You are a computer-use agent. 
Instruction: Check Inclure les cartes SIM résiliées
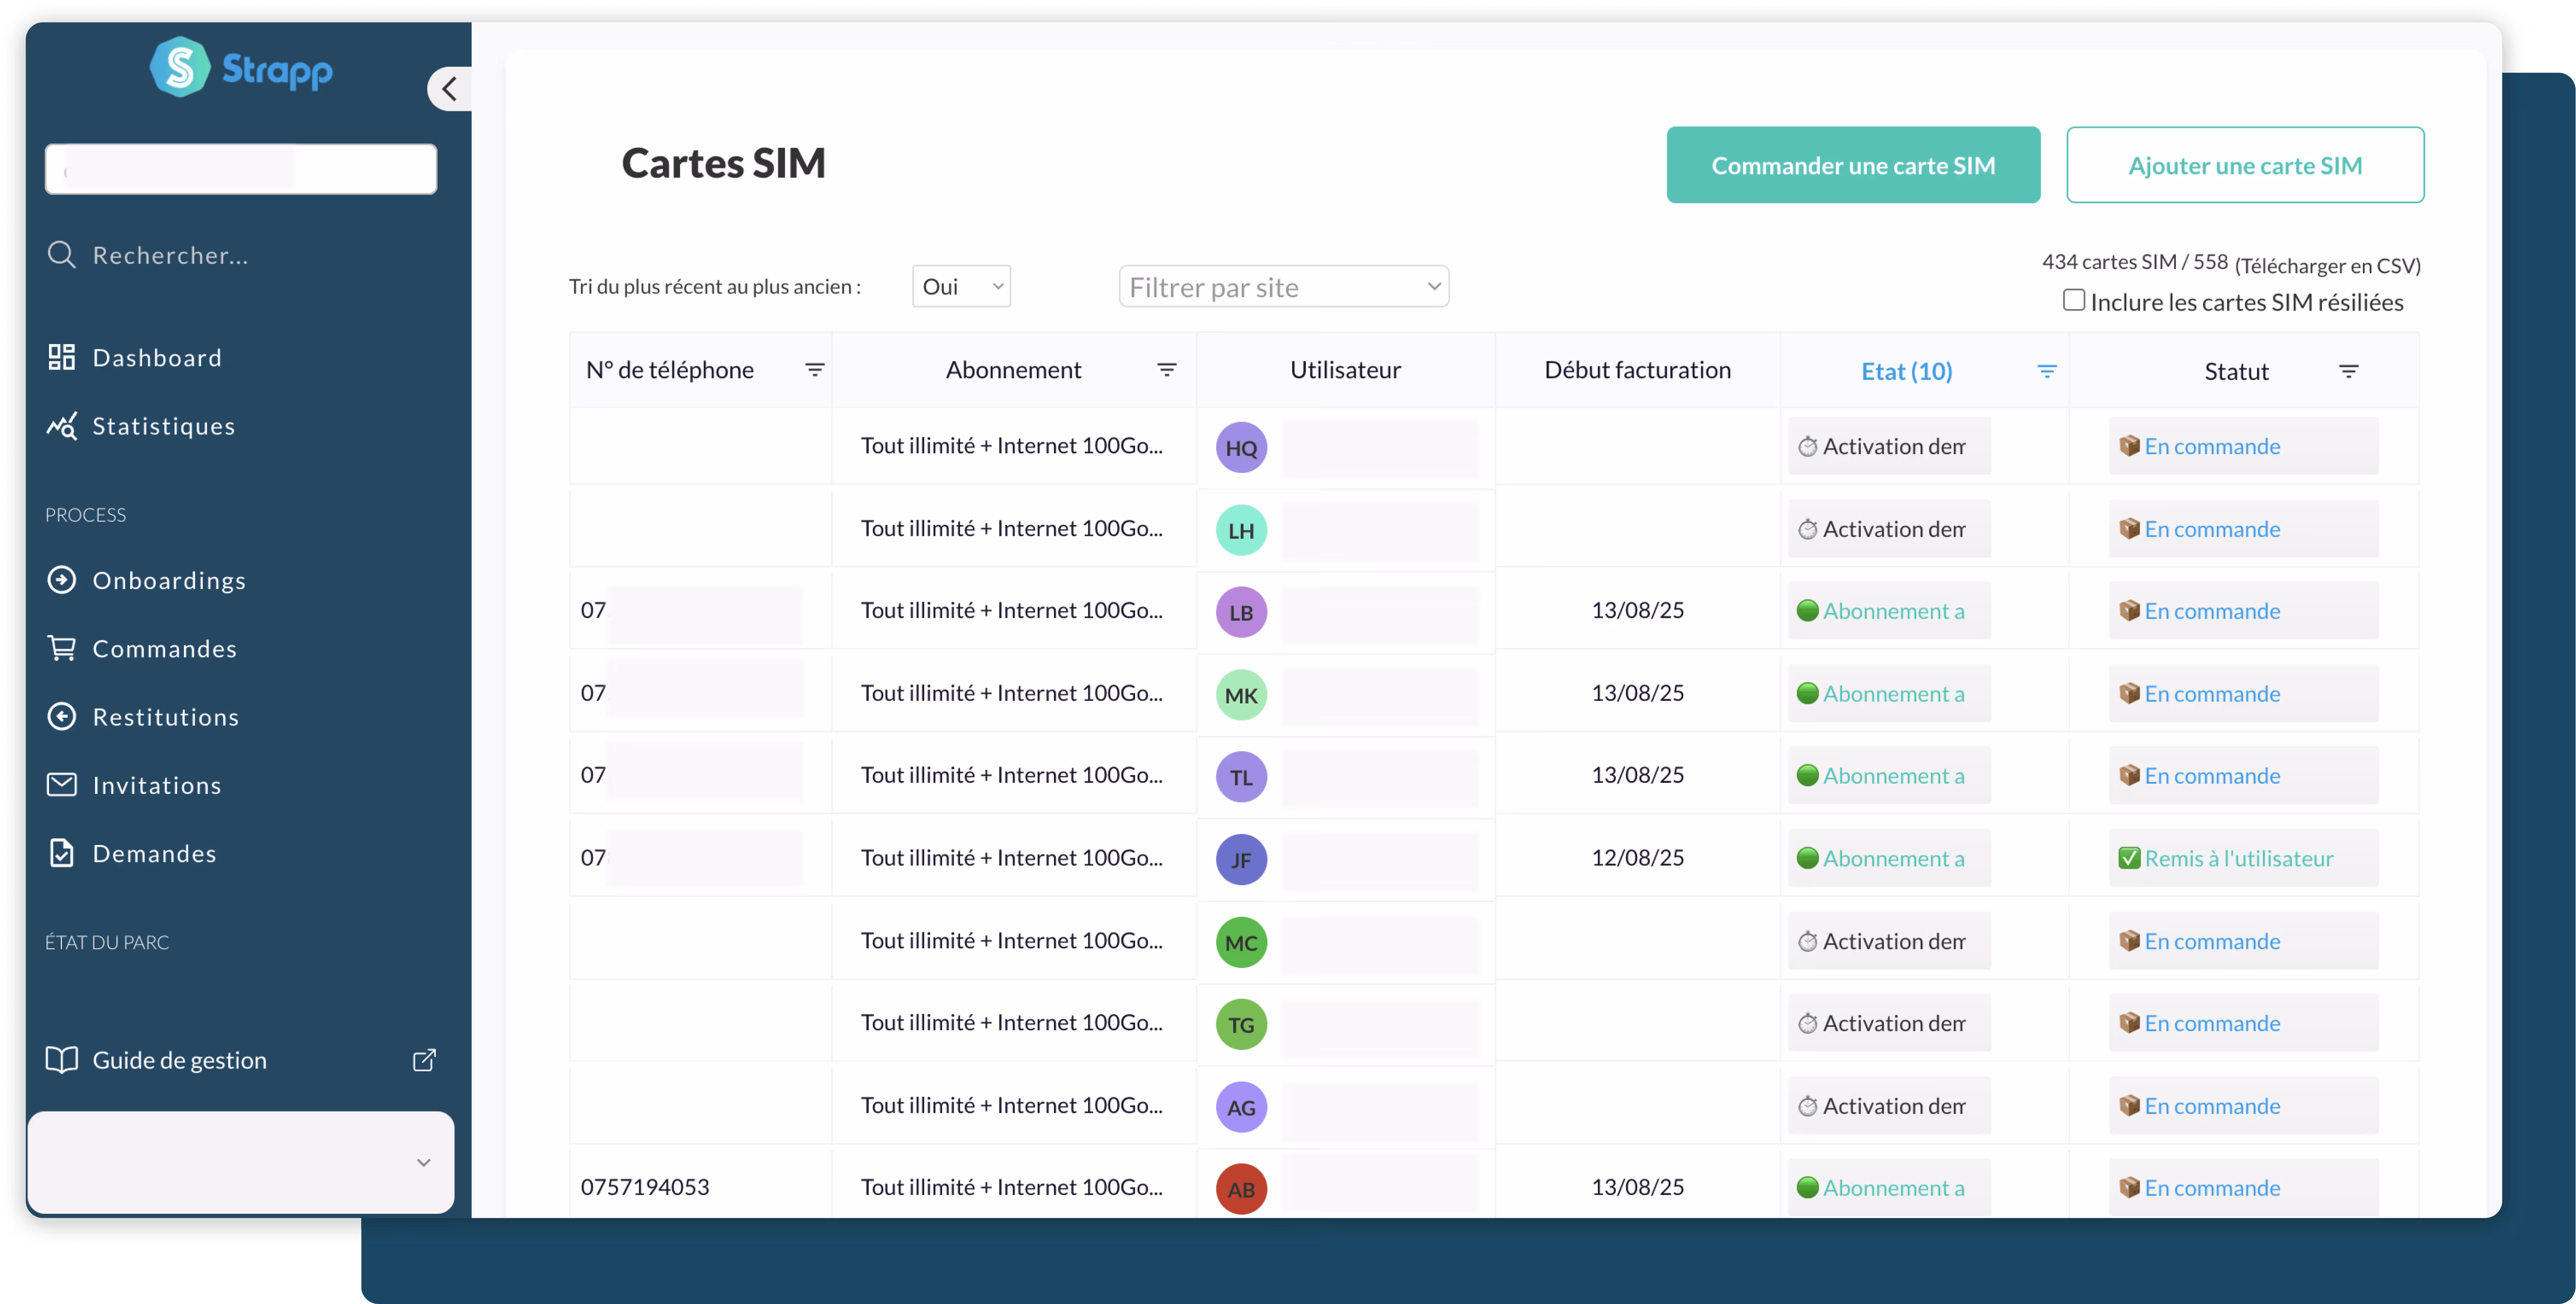[2074, 301]
